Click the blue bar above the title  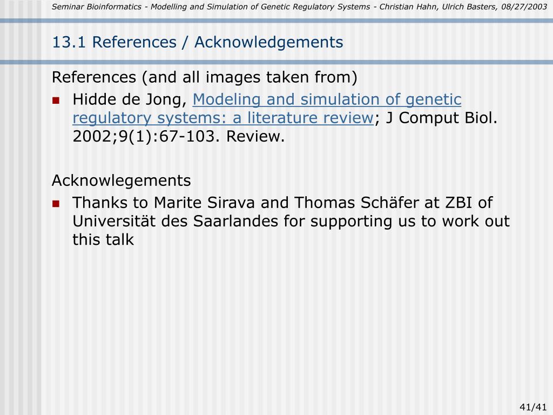pyautogui.click(x=276, y=21)
